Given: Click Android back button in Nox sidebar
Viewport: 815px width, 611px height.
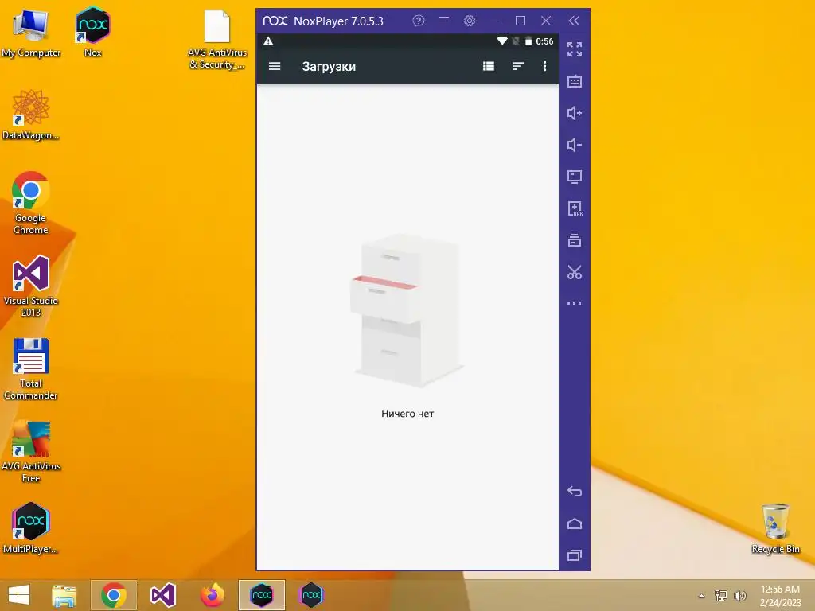Looking at the screenshot, I should pos(575,492).
